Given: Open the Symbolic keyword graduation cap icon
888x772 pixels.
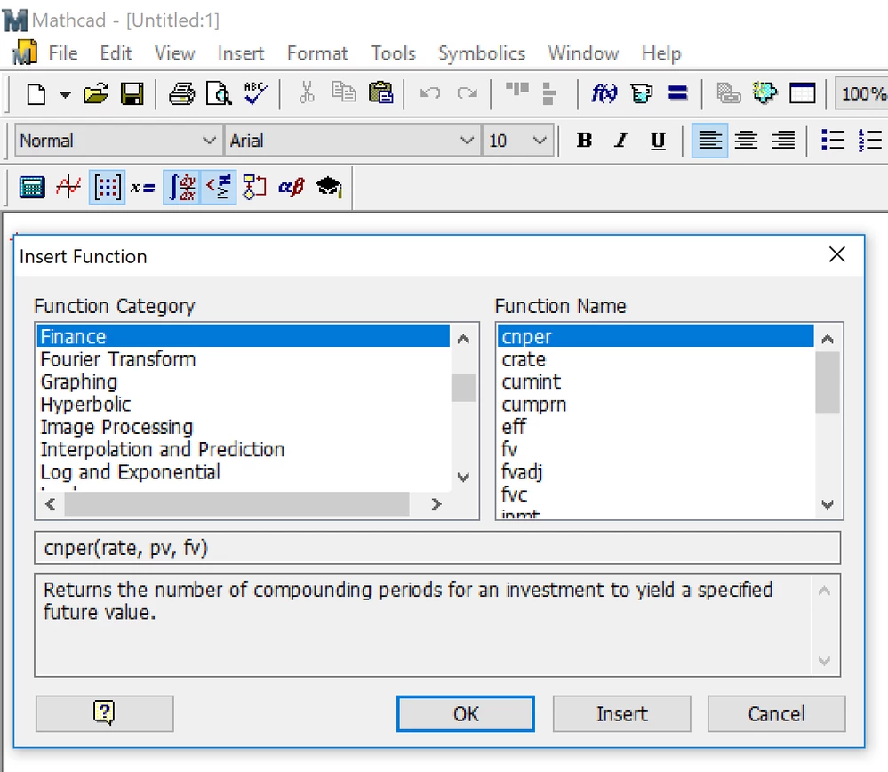Looking at the screenshot, I should point(329,187).
